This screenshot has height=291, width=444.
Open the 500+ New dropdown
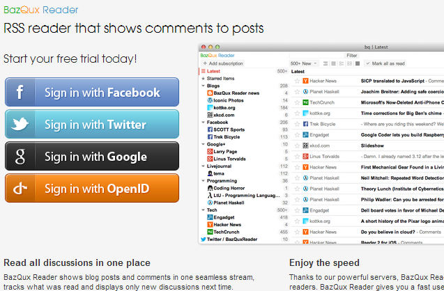(304, 63)
